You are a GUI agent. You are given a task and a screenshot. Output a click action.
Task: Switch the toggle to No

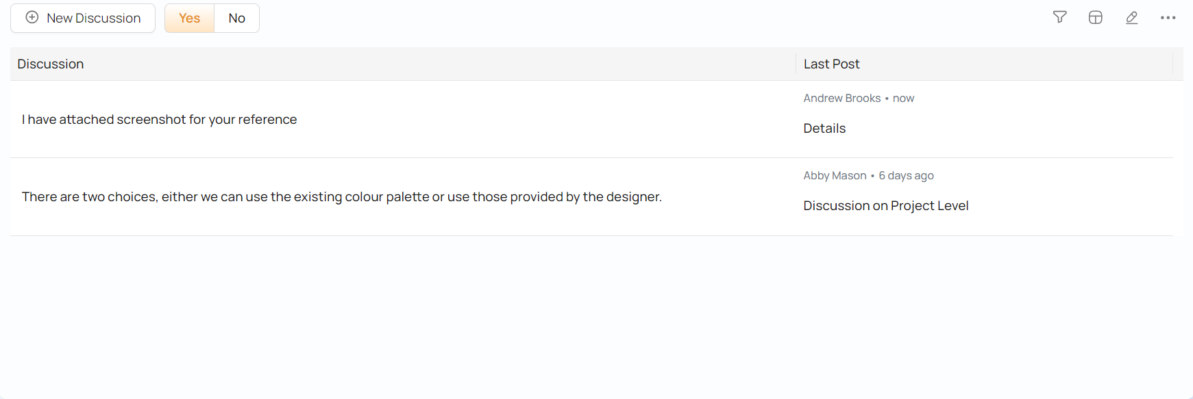tap(236, 18)
